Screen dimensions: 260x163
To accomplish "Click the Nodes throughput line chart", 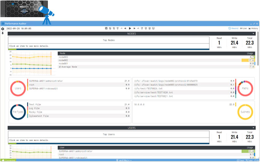I will tap(32, 64).
